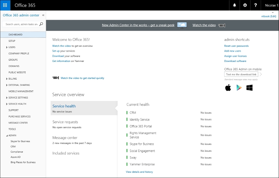The width and height of the screenshot is (279, 178).
Task: Open PUBLIC WEBSITE page
Action: coord(17,72)
